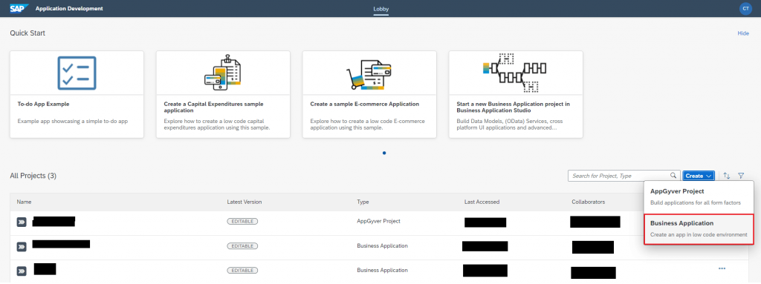Switch to the Lobby tab
Image resolution: width=761 pixels, height=284 pixels.
pyautogui.click(x=381, y=9)
